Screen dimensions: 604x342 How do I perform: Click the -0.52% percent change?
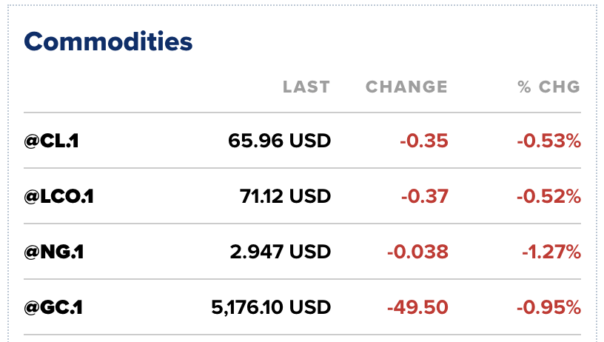(x=548, y=195)
